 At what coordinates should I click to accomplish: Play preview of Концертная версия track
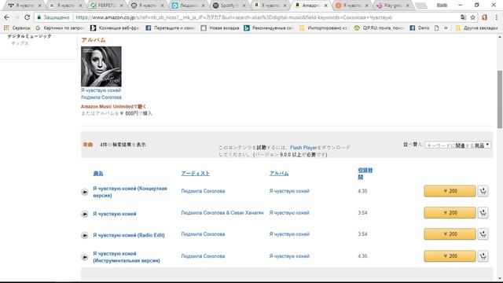coord(85,192)
